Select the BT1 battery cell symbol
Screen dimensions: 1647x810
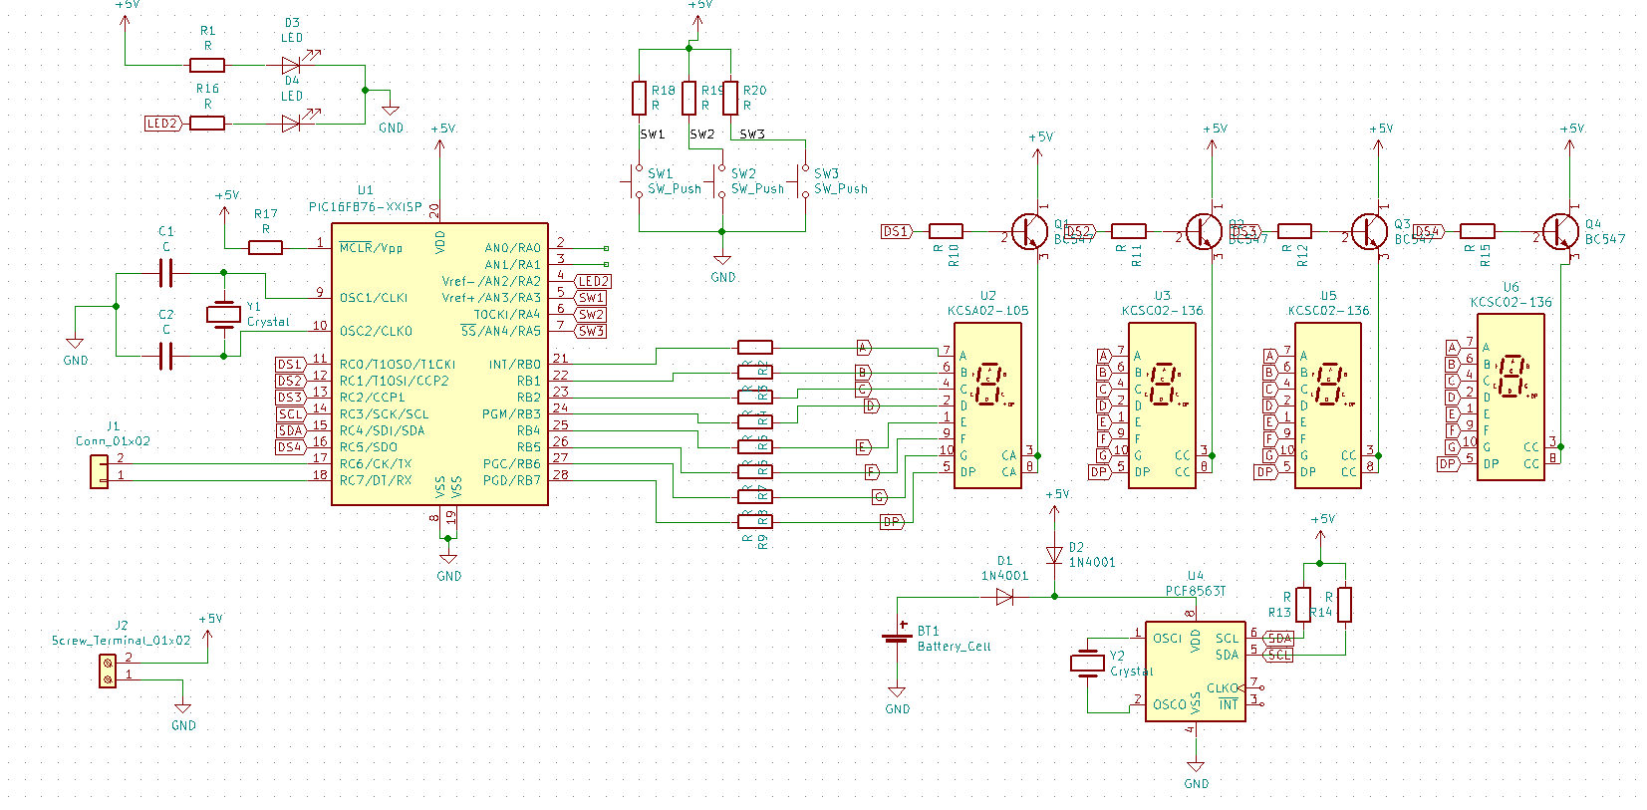897,634
